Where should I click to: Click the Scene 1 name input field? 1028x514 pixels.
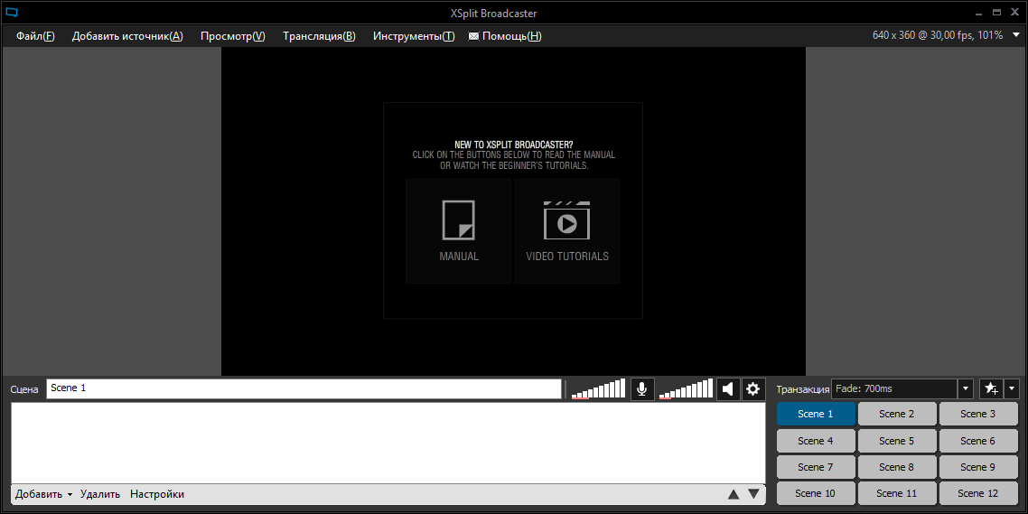coord(304,388)
